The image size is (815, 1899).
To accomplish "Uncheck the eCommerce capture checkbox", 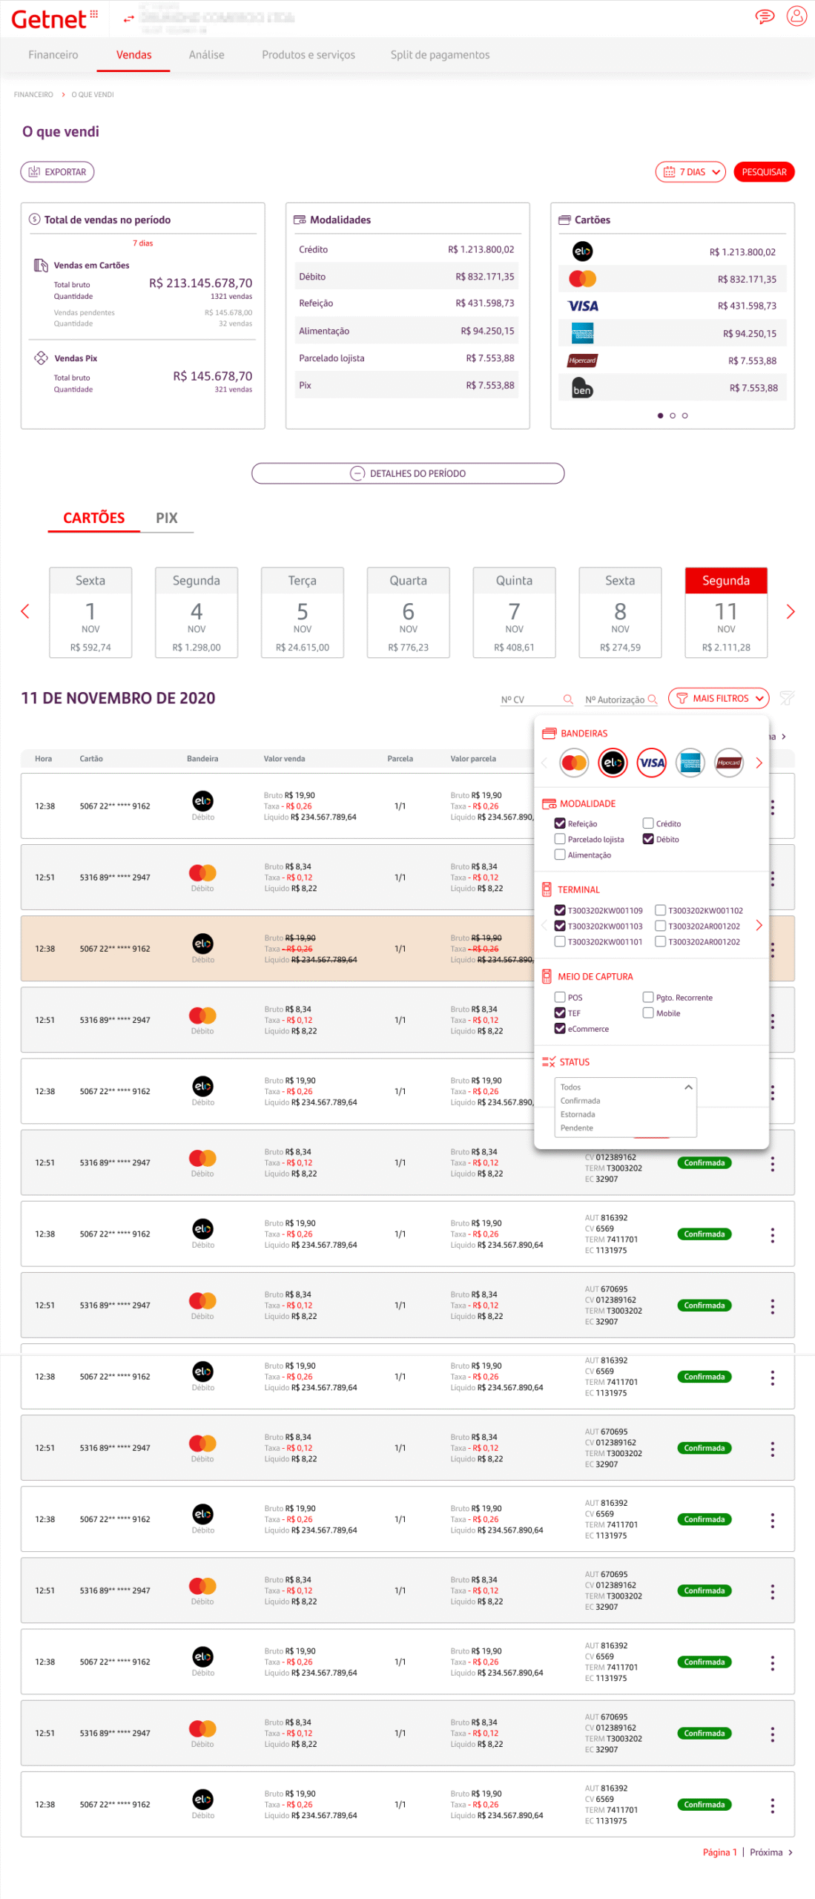I will click(x=560, y=1027).
